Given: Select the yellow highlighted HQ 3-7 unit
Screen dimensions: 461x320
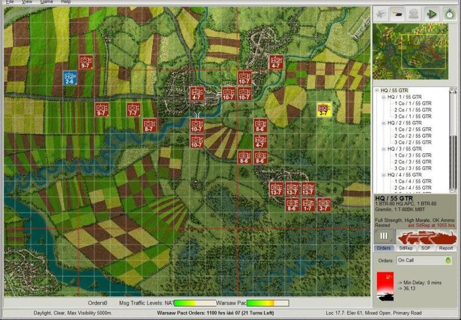Looking at the screenshot, I should pos(324,110).
